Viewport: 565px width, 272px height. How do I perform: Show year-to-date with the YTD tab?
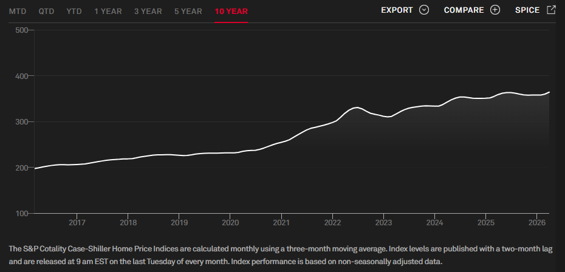click(74, 11)
